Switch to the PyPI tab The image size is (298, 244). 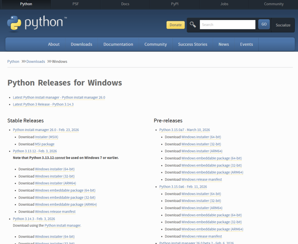point(175,4)
